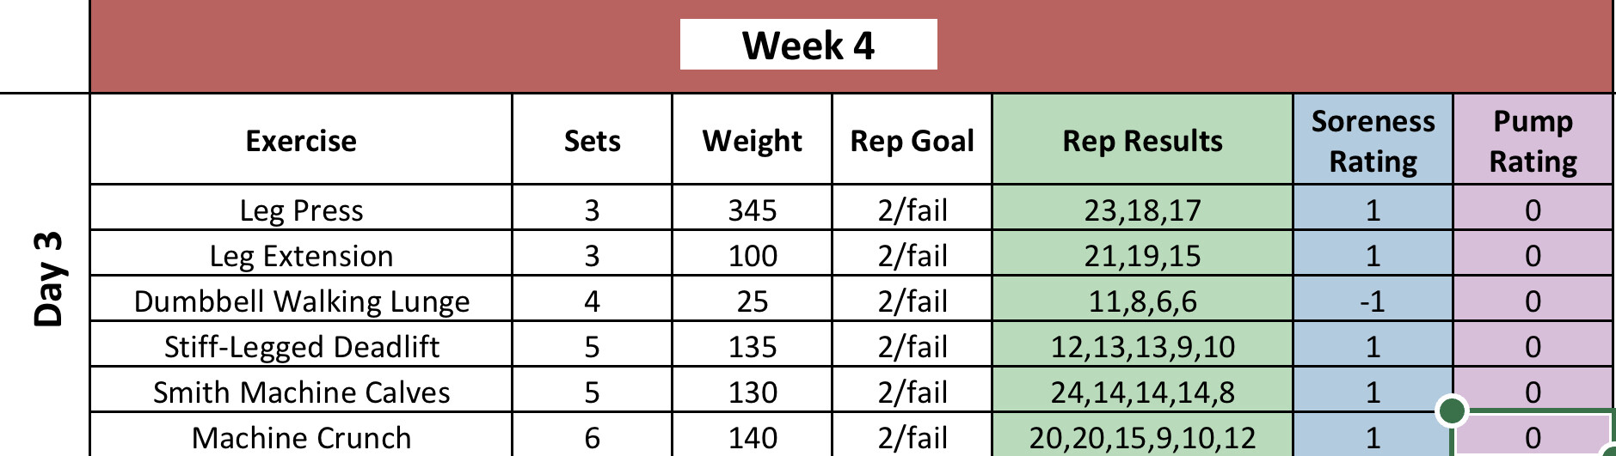Select the Week 4 title cell
This screenshot has height=456, width=1616.
pos(808,45)
